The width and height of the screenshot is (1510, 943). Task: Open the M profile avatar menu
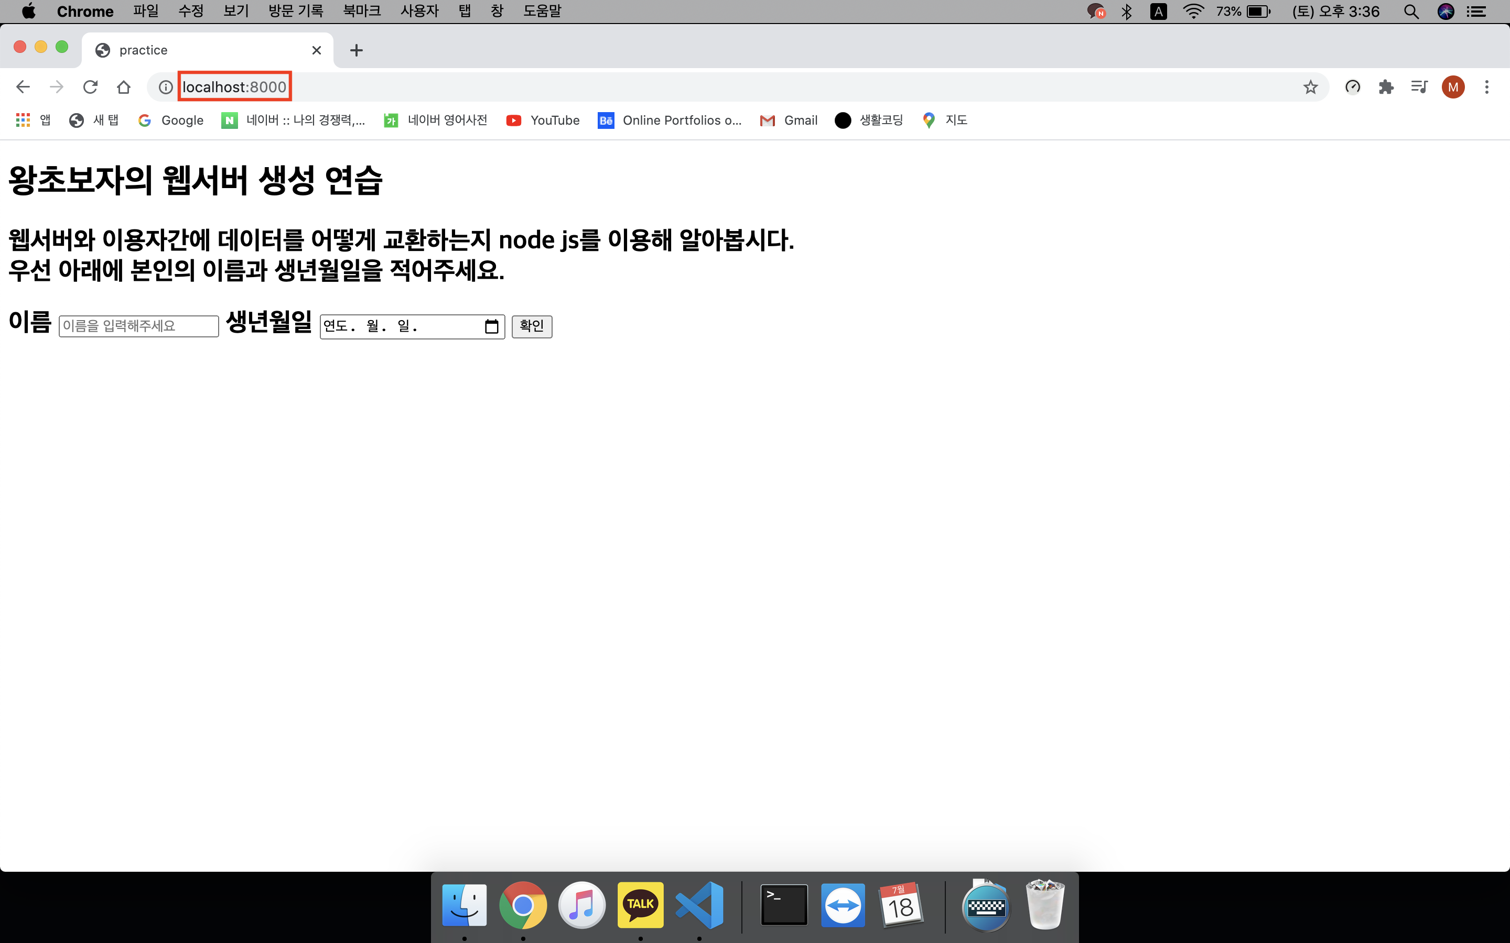tap(1453, 86)
